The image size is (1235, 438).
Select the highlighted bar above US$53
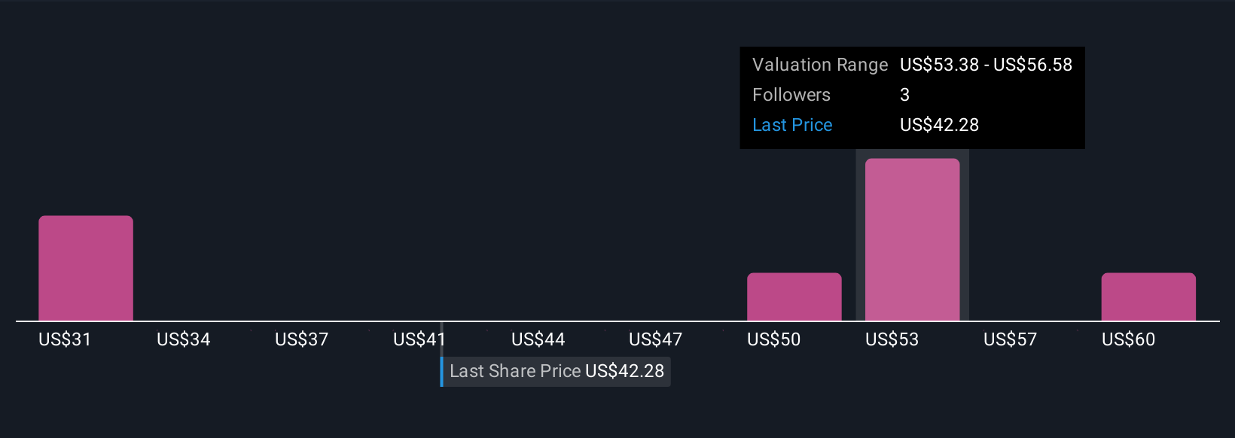pyautogui.click(x=912, y=239)
